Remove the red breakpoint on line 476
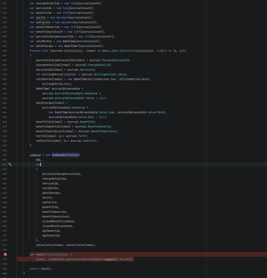The width and height of the screenshot is (267, 278). 5,254
